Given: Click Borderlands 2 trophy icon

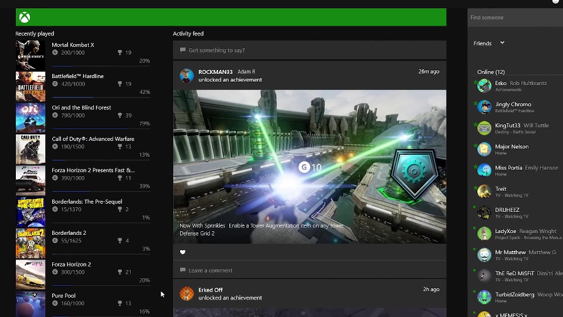Looking at the screenshot, I should tap(120, 241).
